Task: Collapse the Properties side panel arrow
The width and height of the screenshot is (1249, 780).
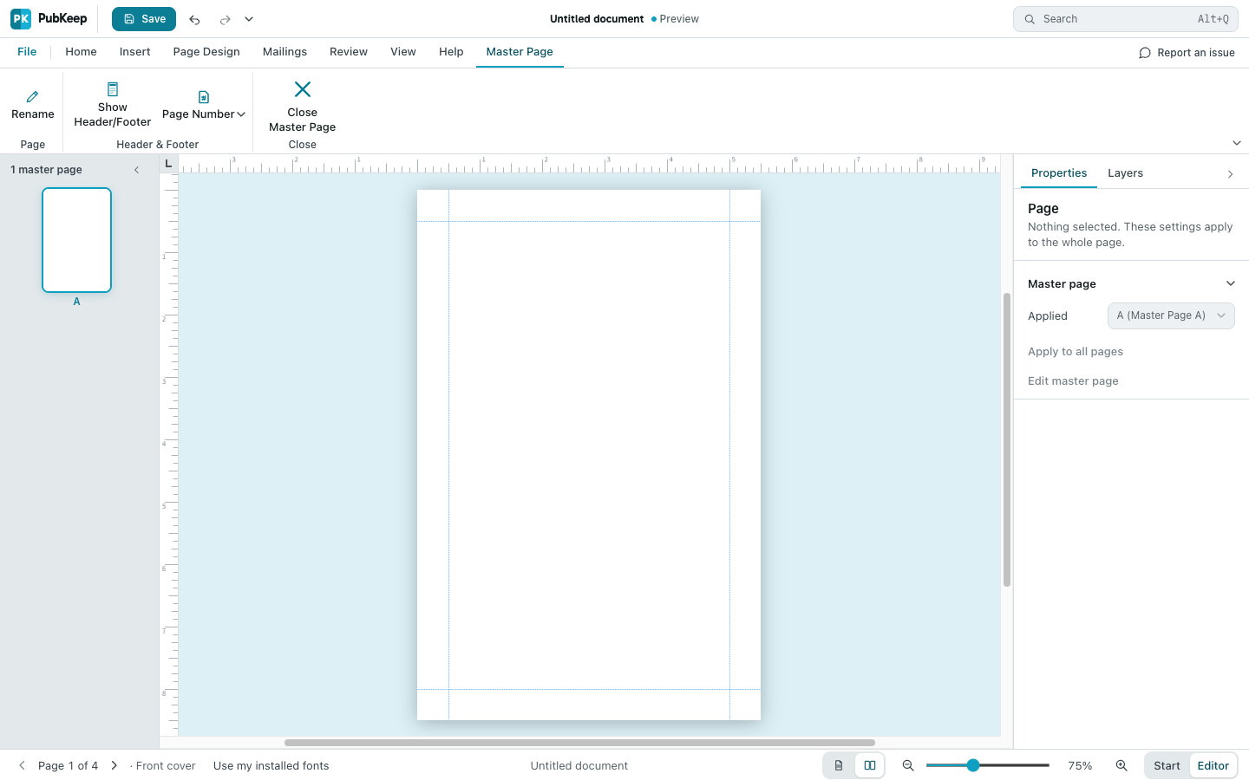Action: pos(1230,174)
